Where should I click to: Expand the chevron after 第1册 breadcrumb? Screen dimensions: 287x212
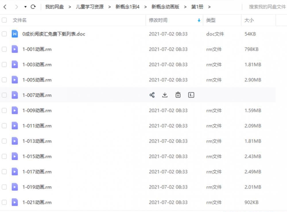point(209,7)
